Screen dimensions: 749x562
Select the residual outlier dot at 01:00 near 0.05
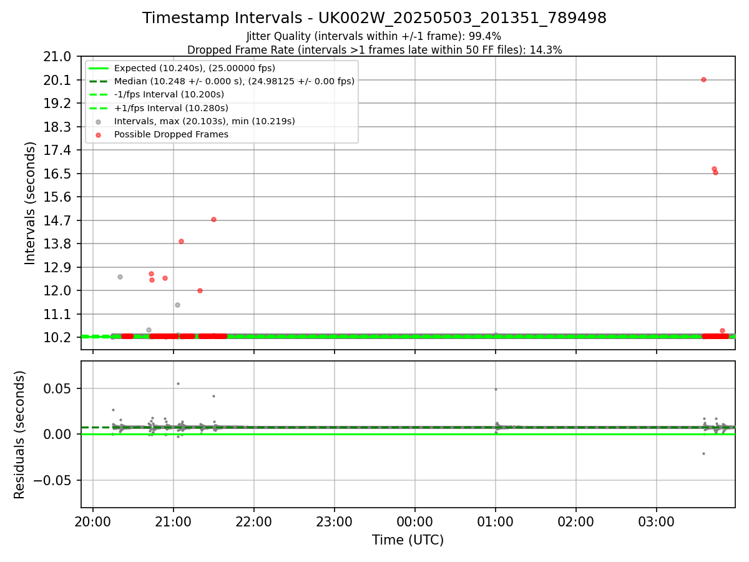tap(496, 389)
